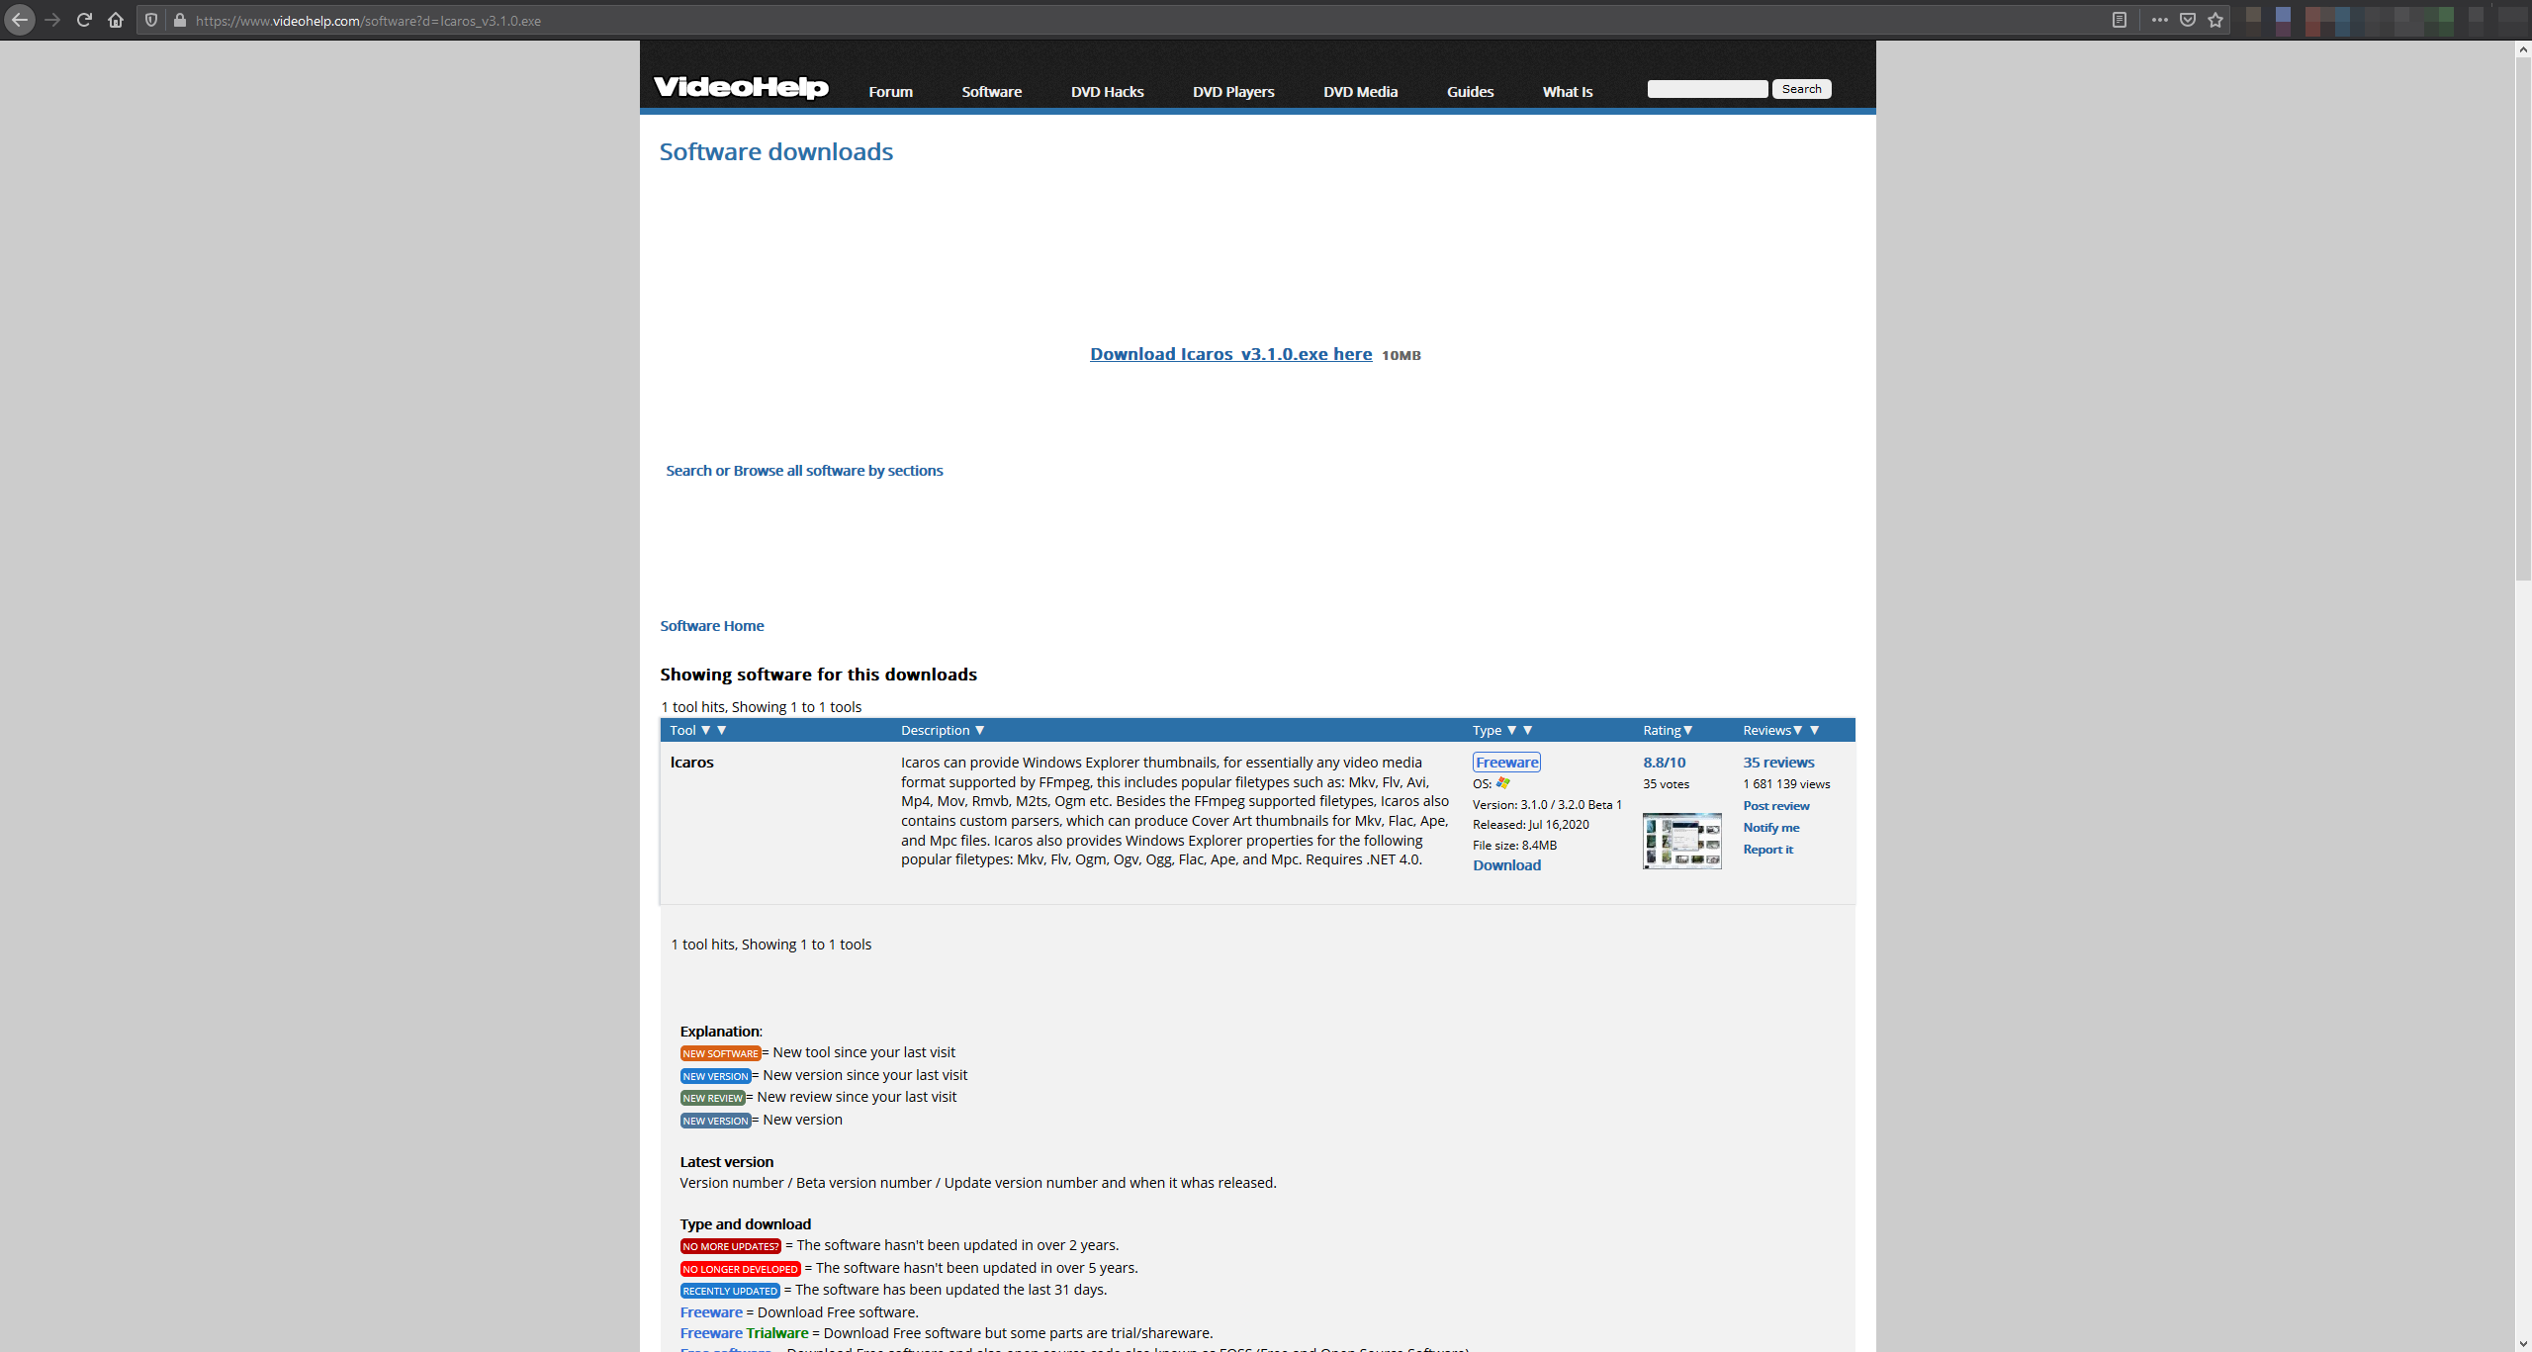The width and height of the screenshot is (2532, 1352).
Task: Sort the Tool column using its arrow
Action: 705,730
